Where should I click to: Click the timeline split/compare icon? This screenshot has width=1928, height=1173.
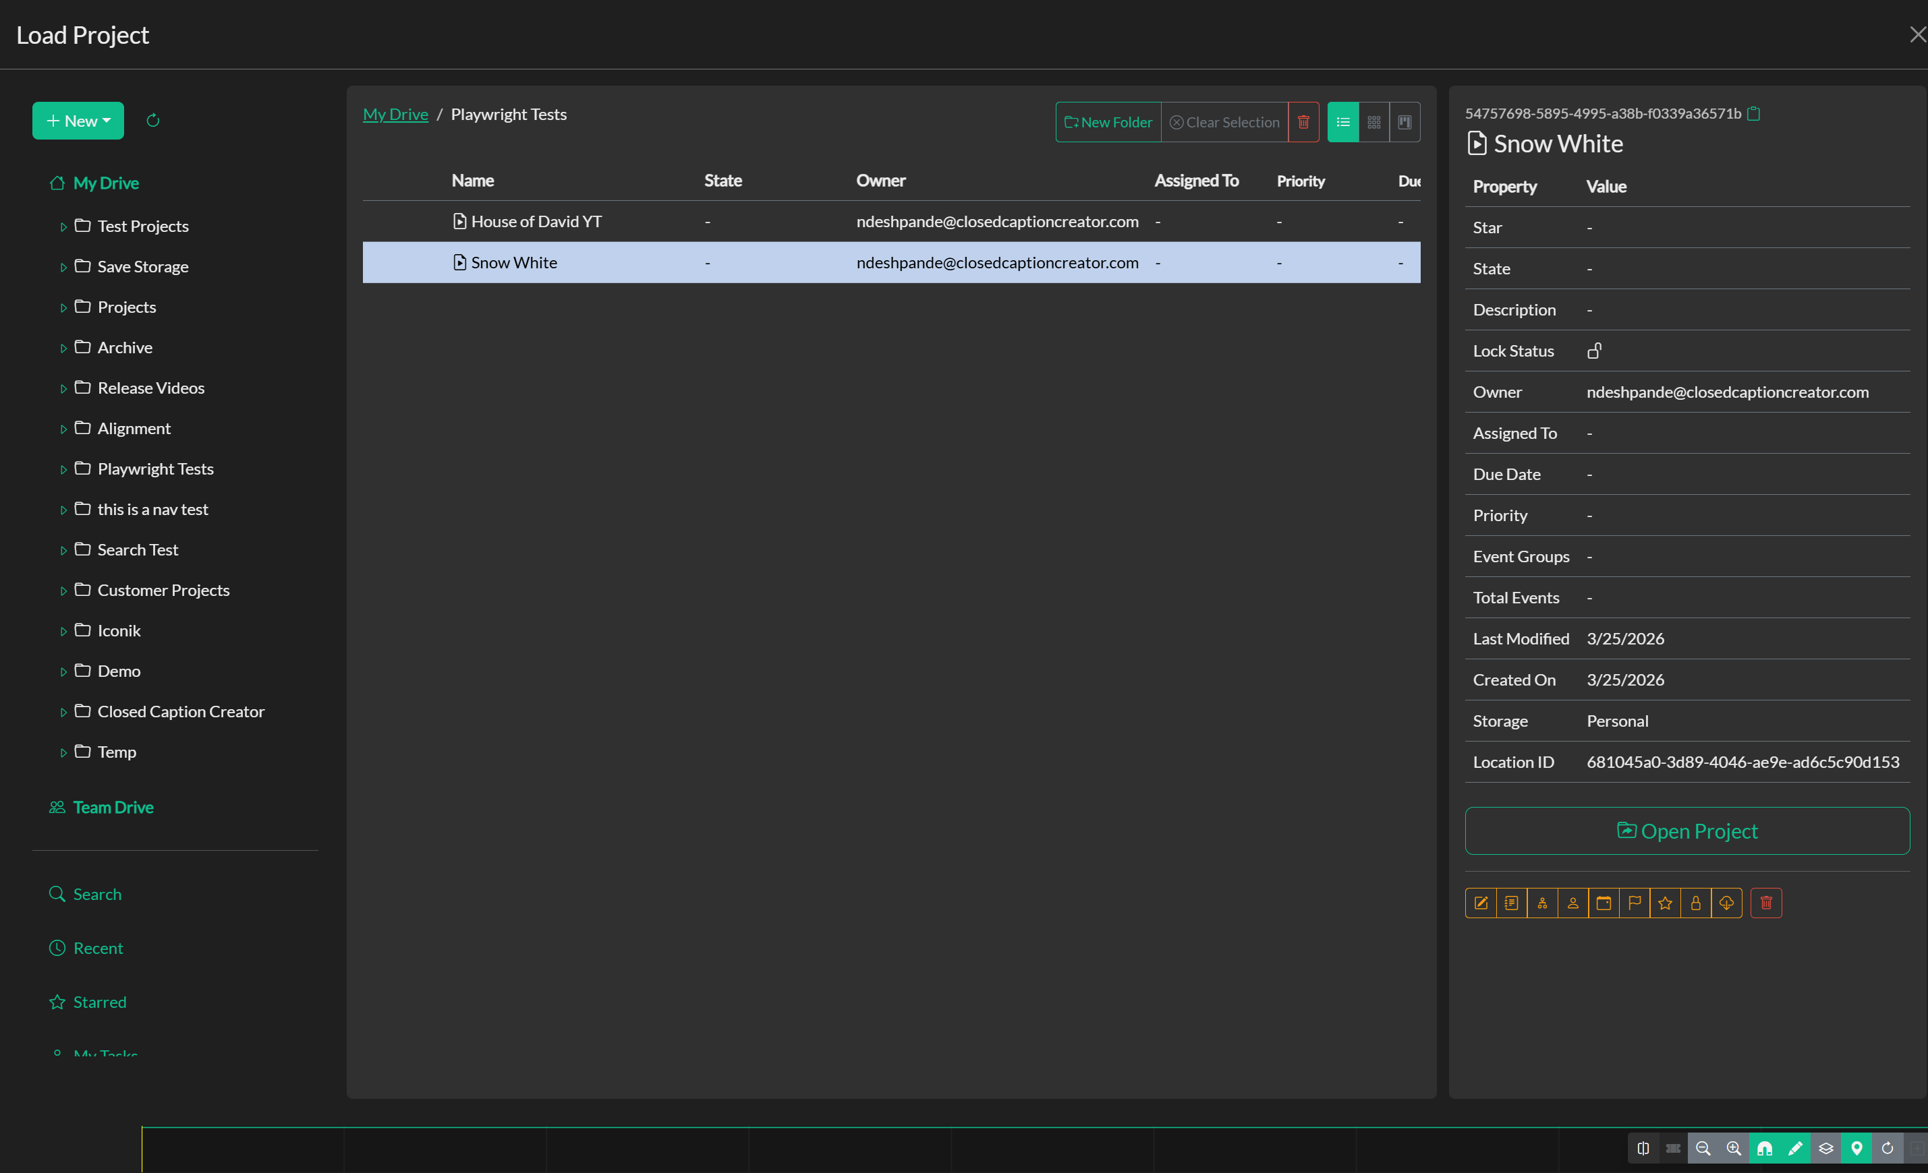(1643, 1148)
